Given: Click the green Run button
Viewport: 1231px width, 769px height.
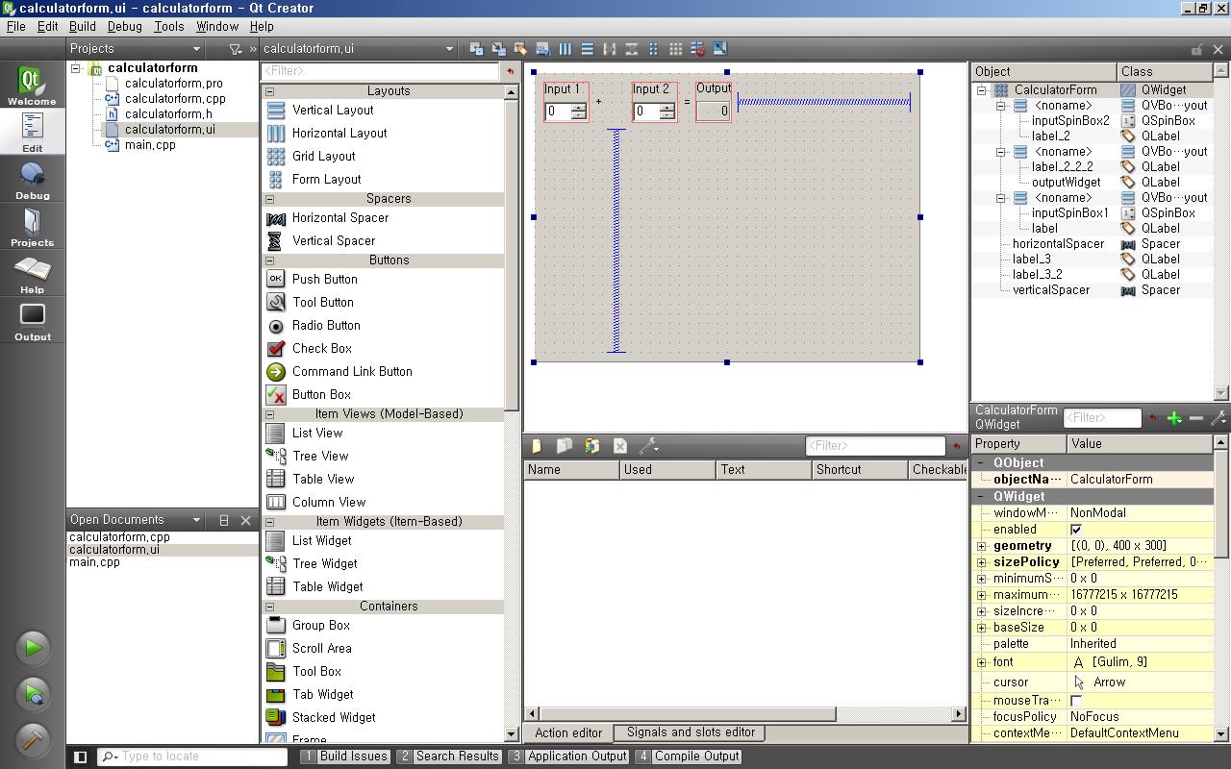Looking at the screenshot, I should coord(32,648).
